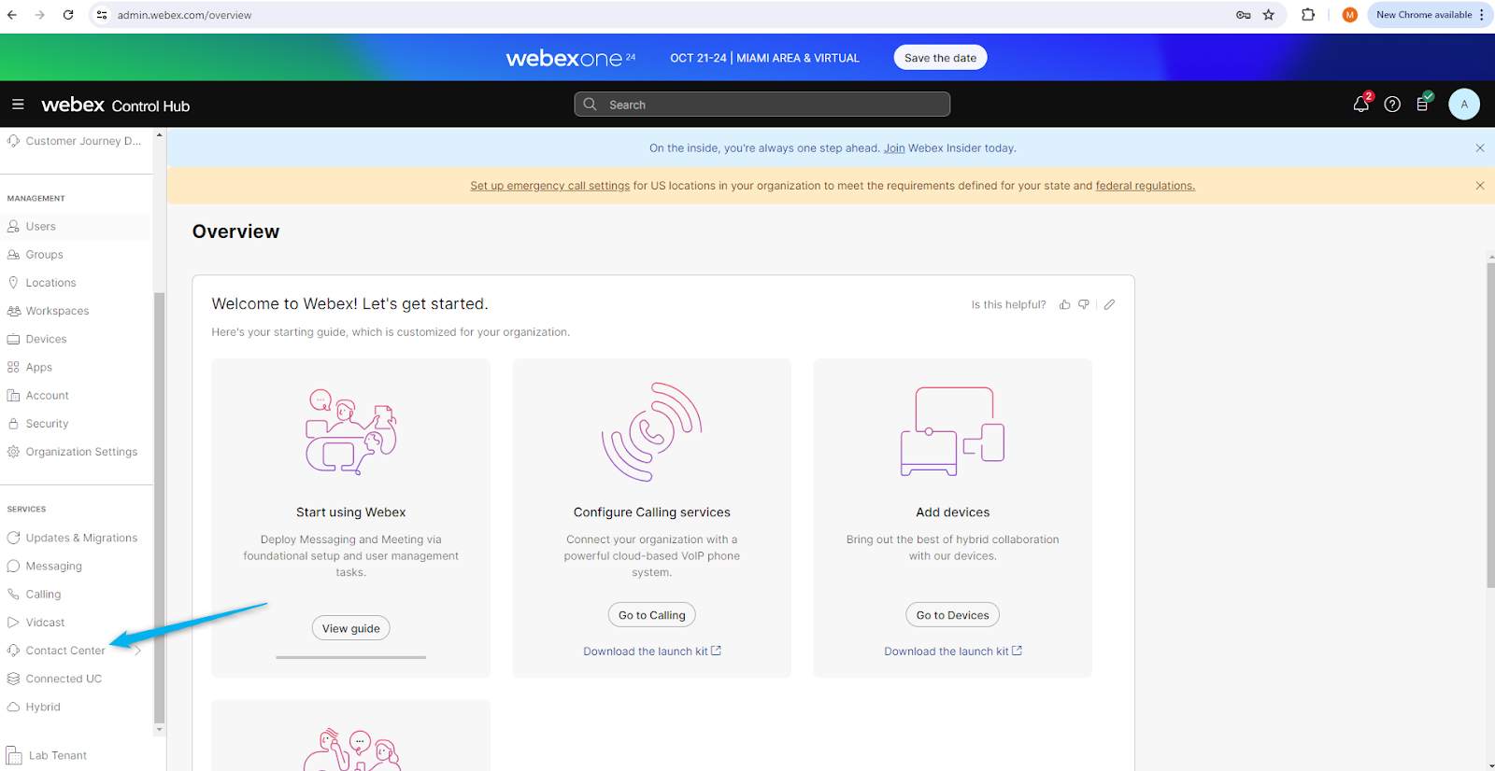Click the View guide button
The width and height of the screenshot is (1495, 771).
click(350, 628)
